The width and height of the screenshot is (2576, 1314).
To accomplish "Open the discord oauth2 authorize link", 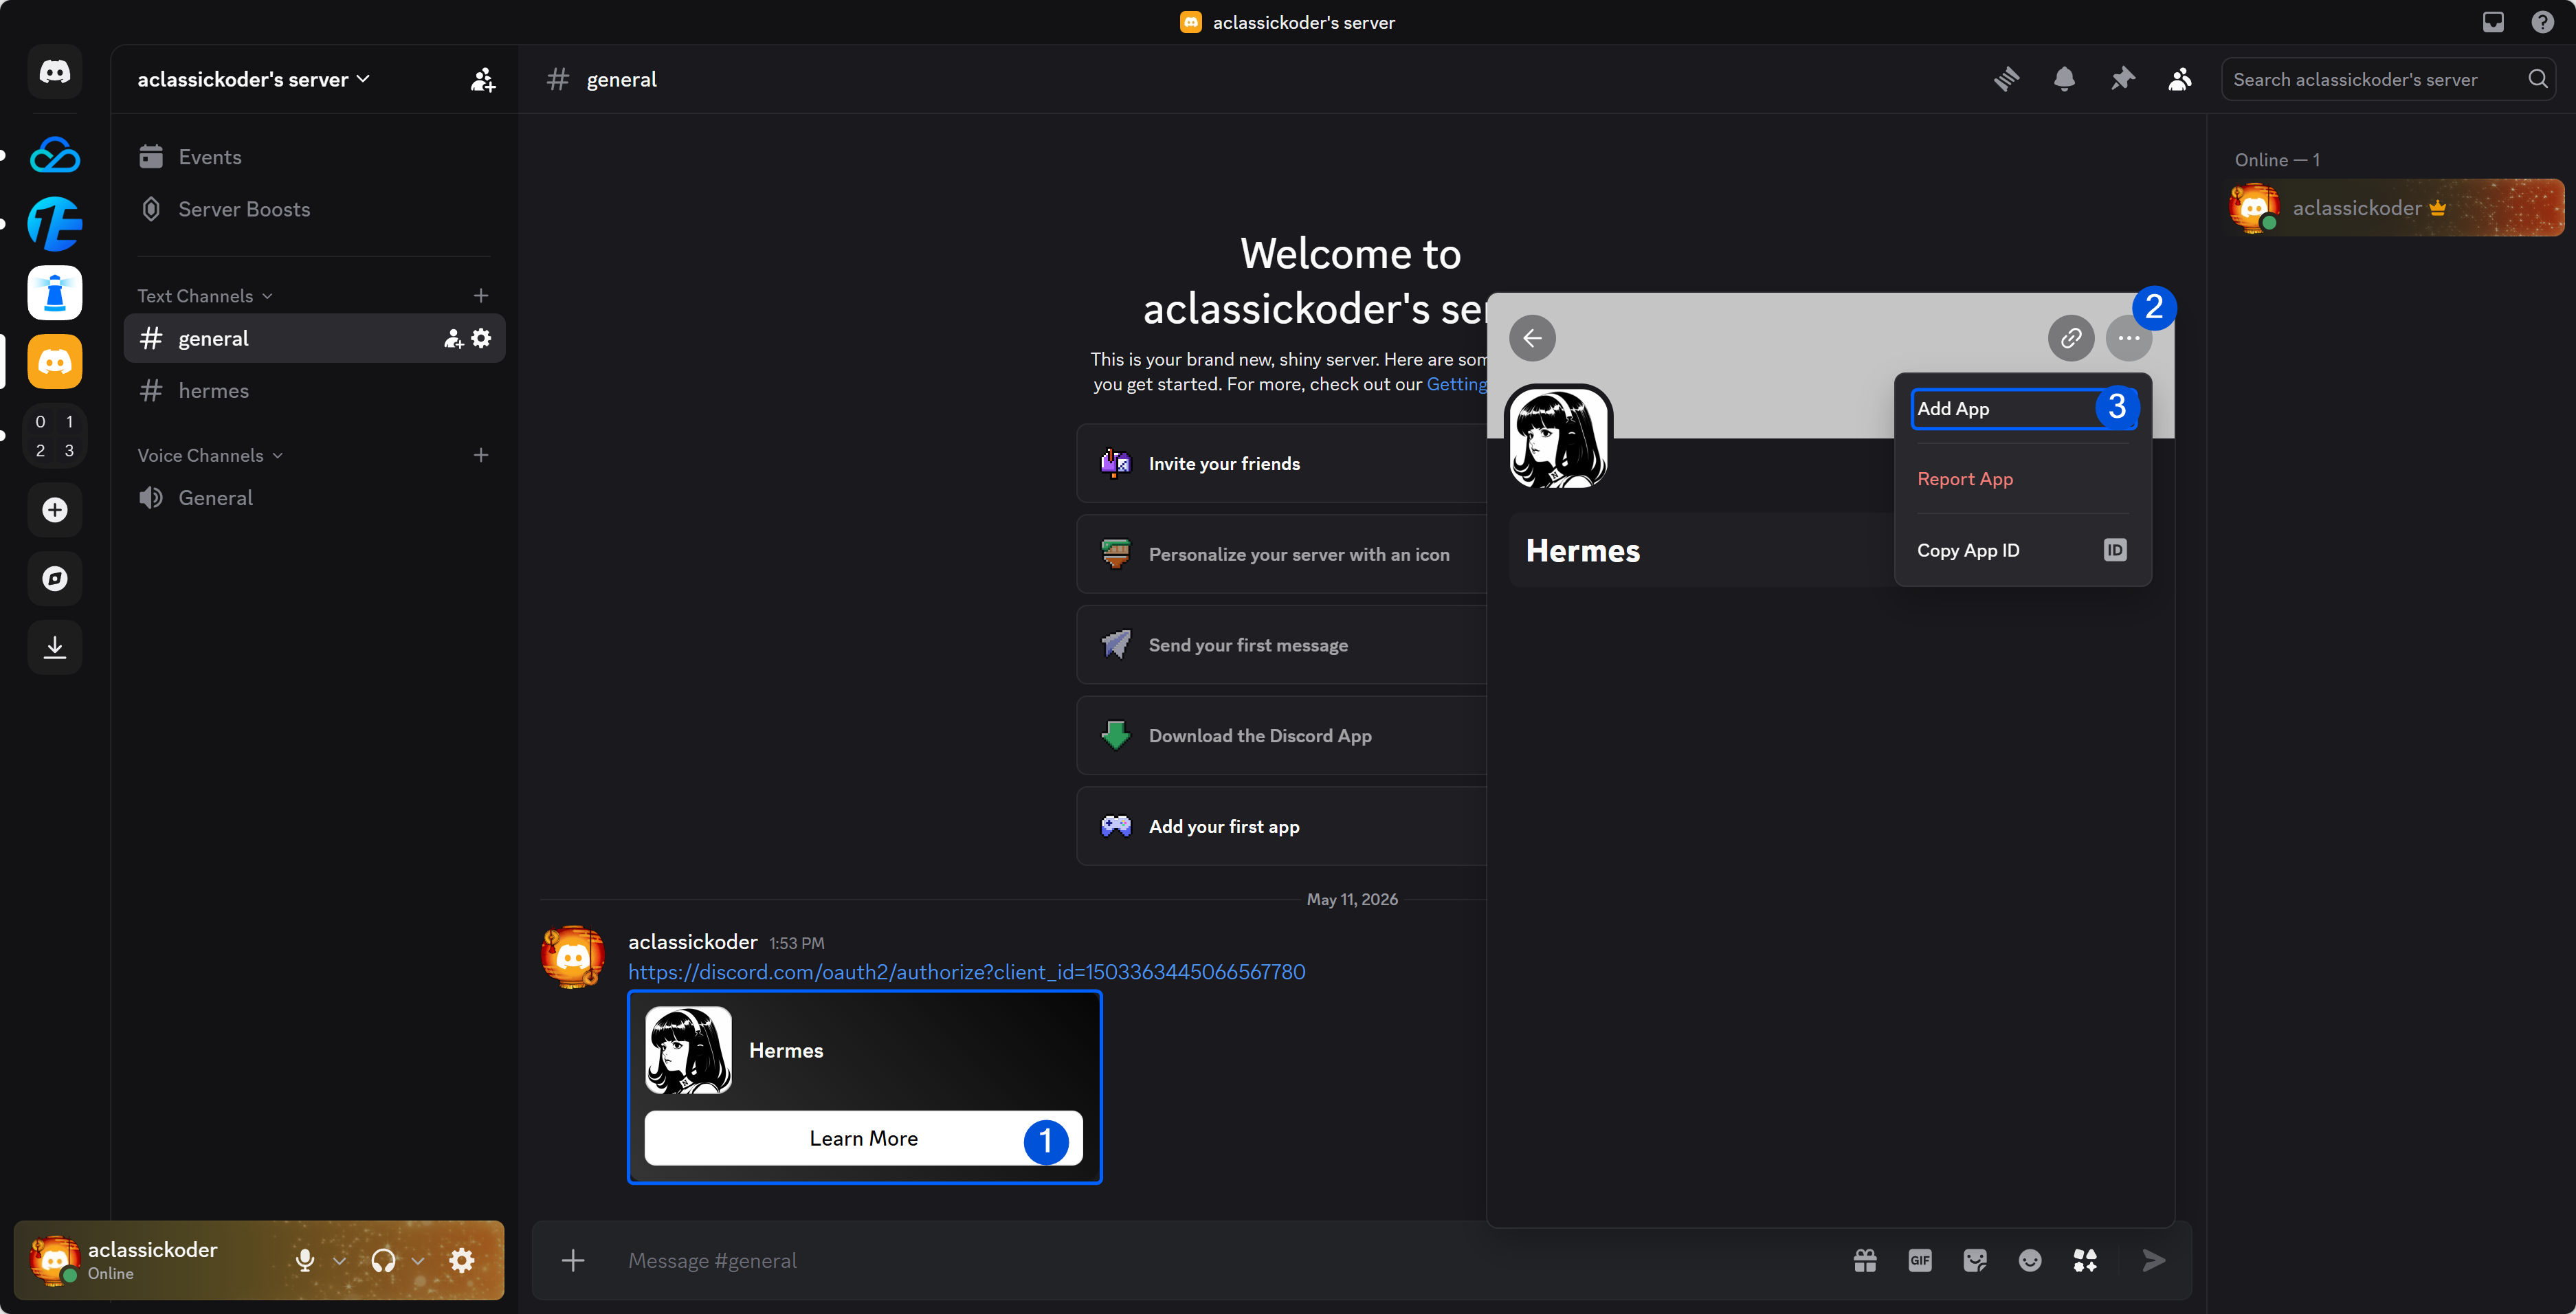I will 966,972.
